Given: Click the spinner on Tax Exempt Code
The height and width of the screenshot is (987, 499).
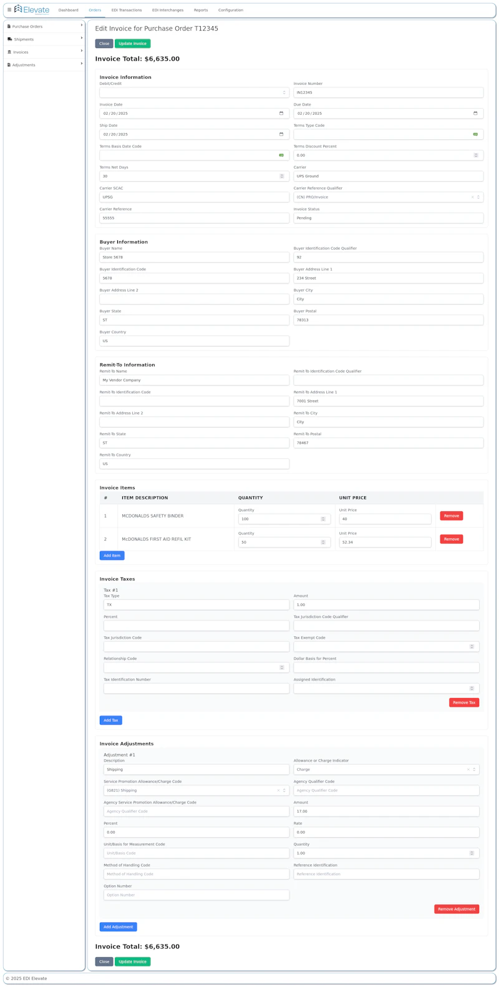Looking at the screenshot, I should coord(472,647).
